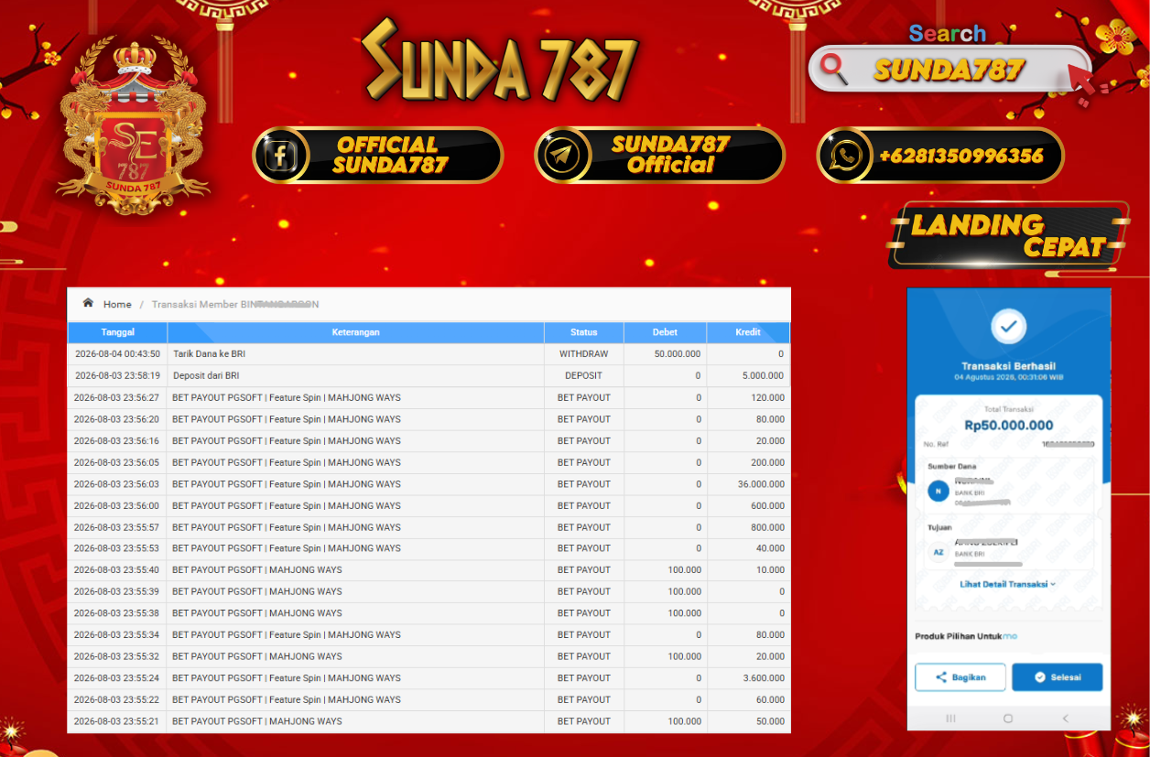Click the Kredit column header
This screenshot has width=1150, height=757.
[748, 332]
